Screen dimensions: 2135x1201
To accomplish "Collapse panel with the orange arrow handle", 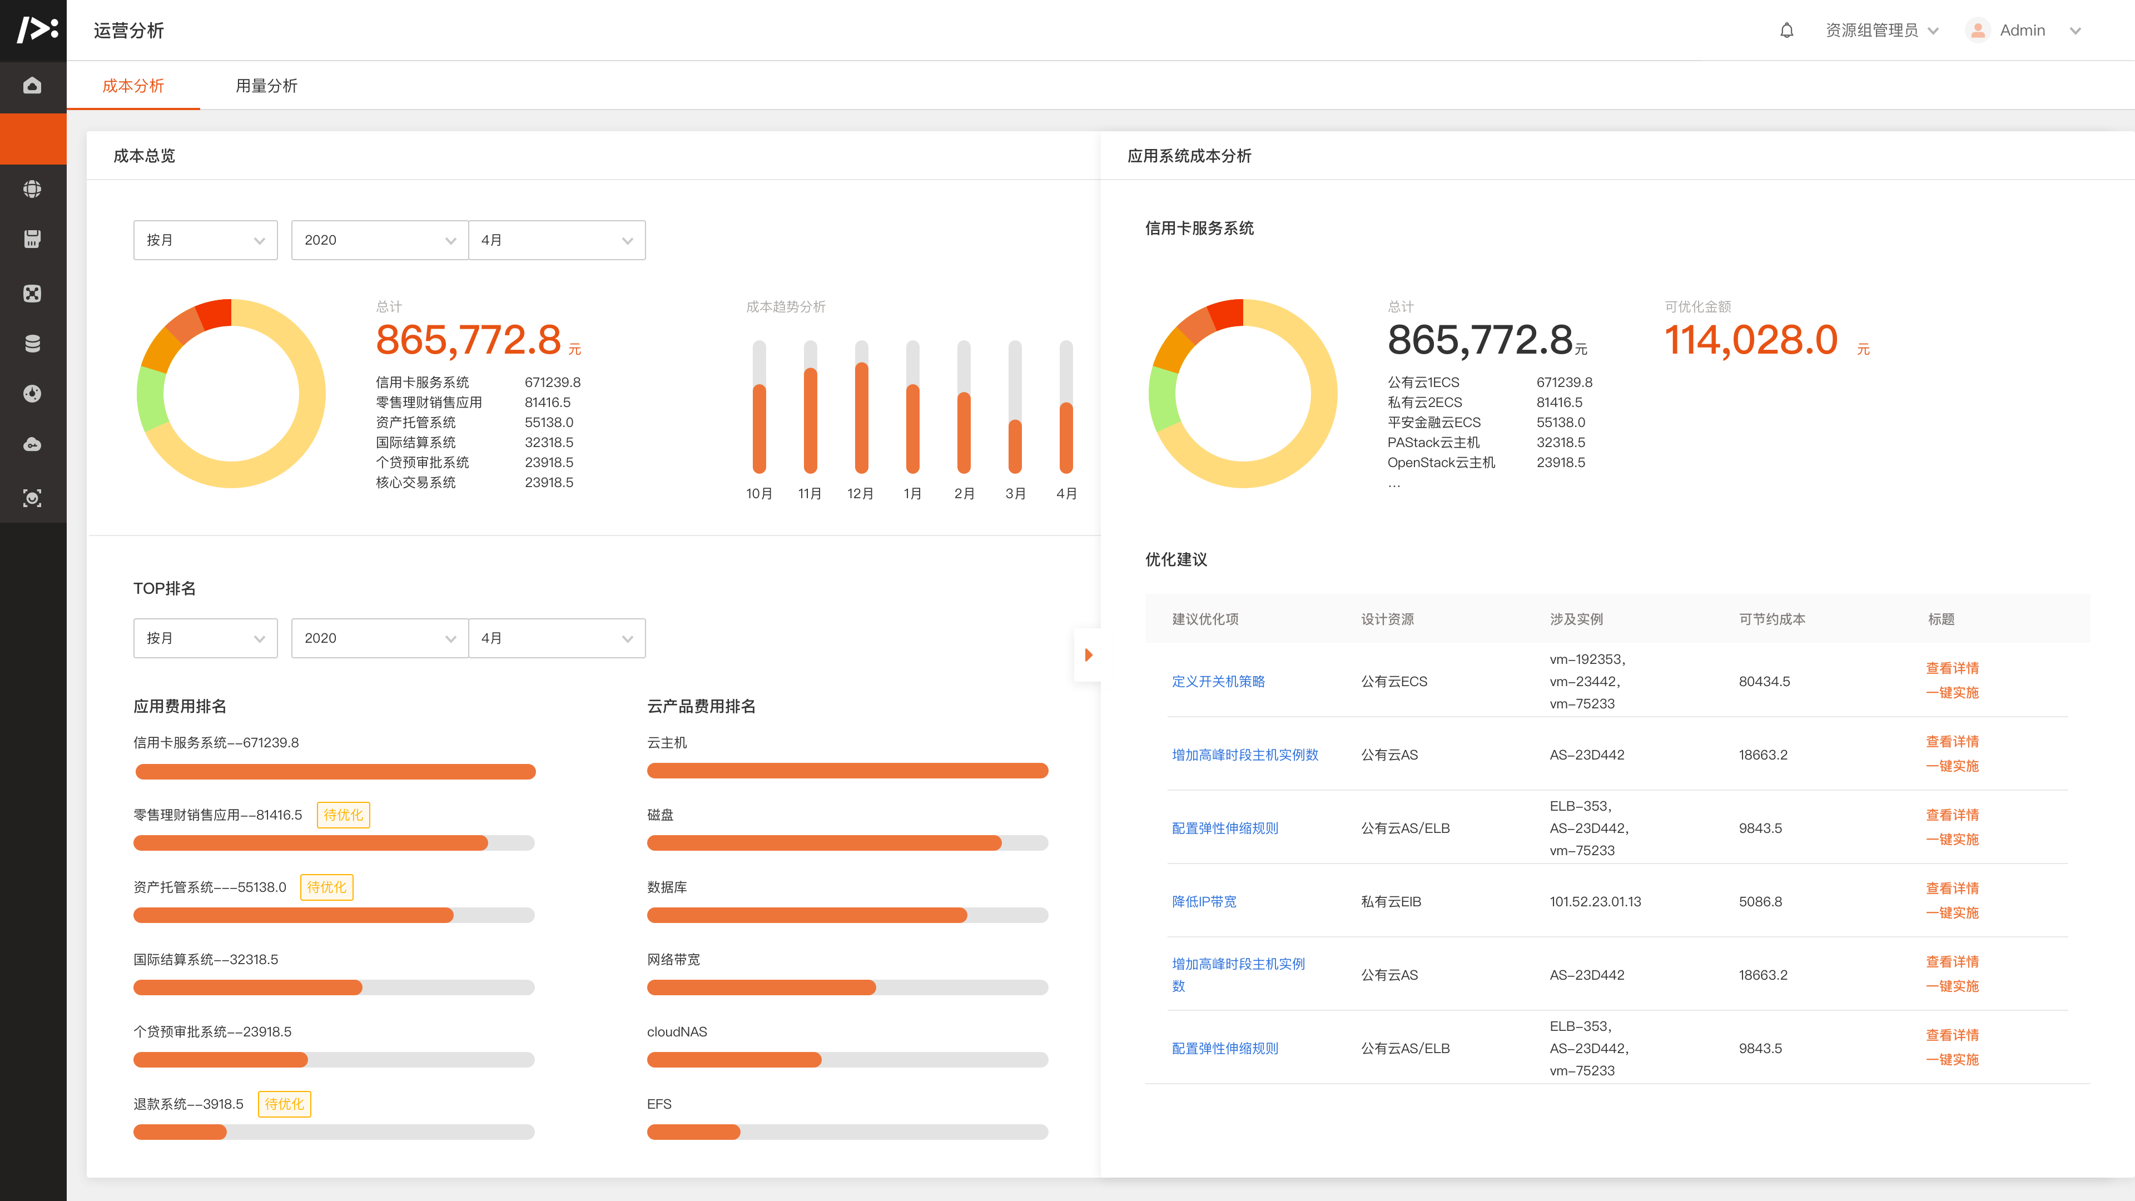I will tap(1088, 655).
